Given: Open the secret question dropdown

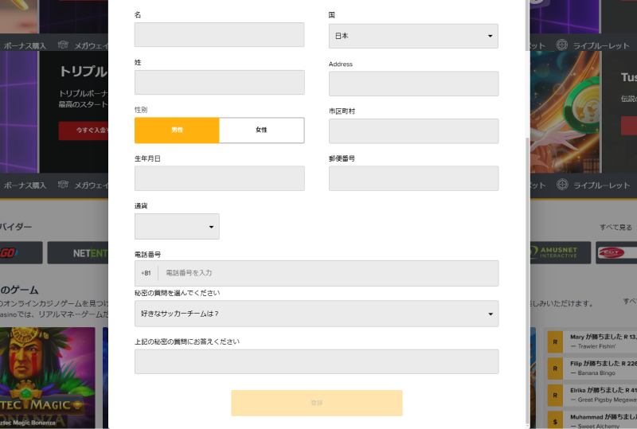Looking at the screenshot, I should 316,314.
